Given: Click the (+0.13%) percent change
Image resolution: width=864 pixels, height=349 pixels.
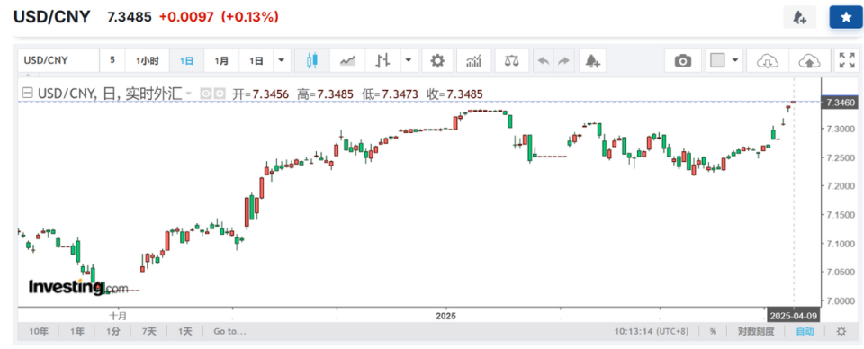Looking at the screenshot, I should point(249,17).
